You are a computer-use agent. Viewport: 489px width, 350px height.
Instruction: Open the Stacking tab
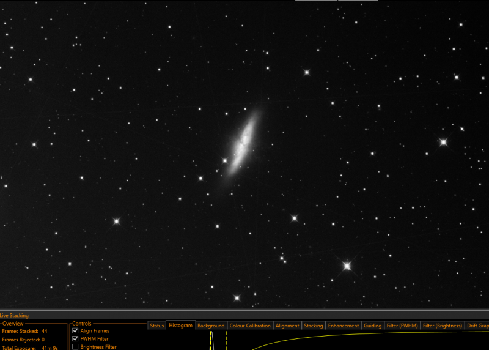tap(314, 326)
